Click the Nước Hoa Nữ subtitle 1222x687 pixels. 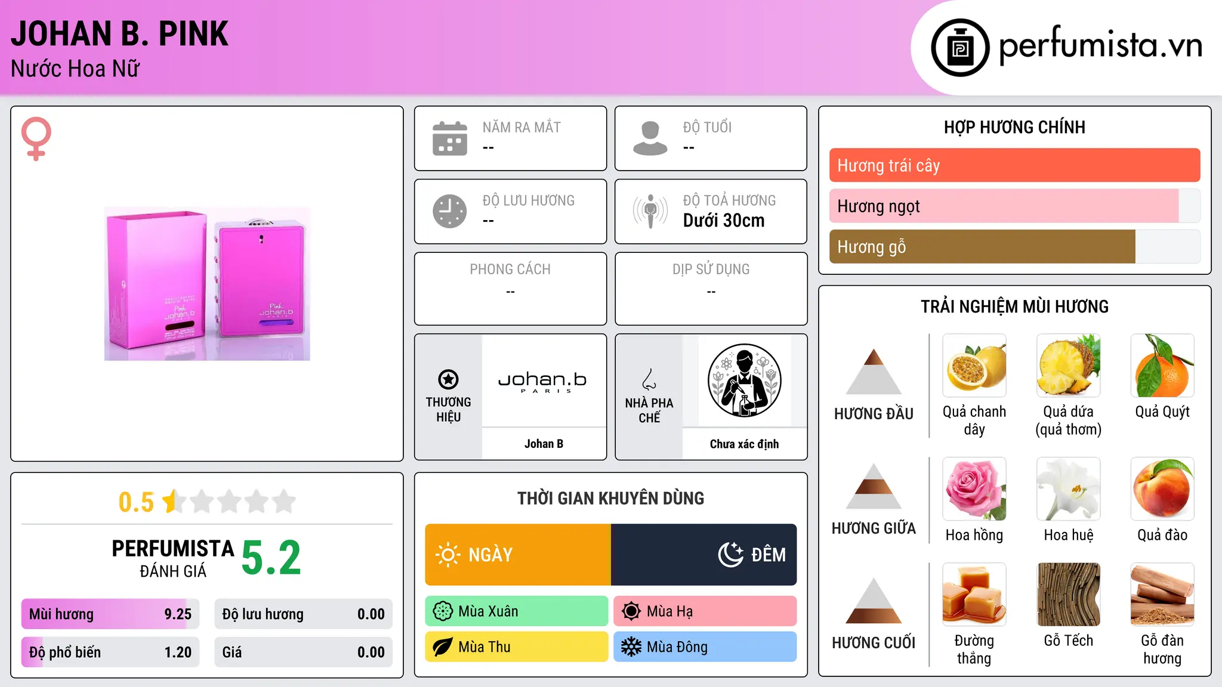(x=75, y=69)
